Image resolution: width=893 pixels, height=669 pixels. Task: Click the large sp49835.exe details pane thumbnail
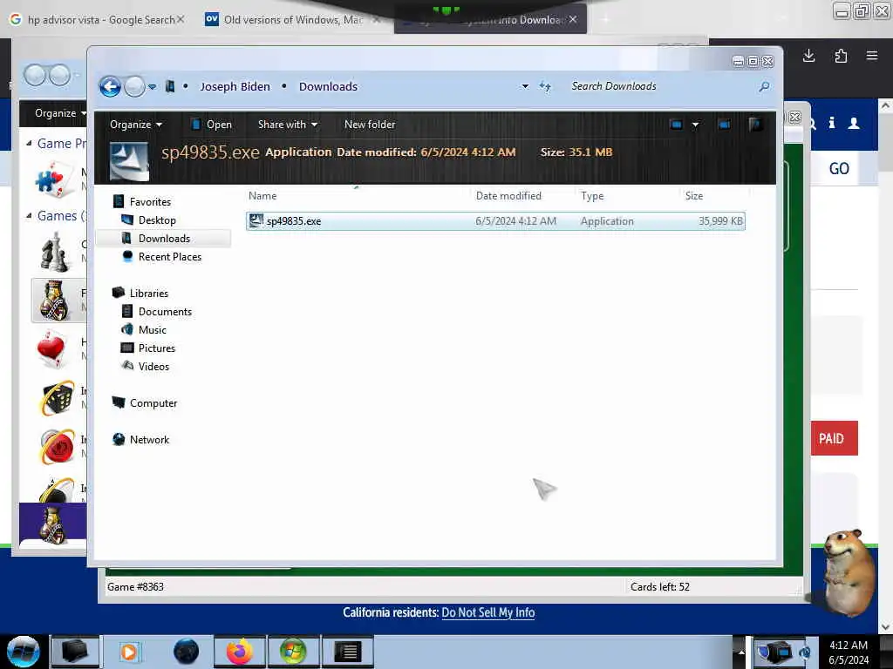(x=129, y=161)
